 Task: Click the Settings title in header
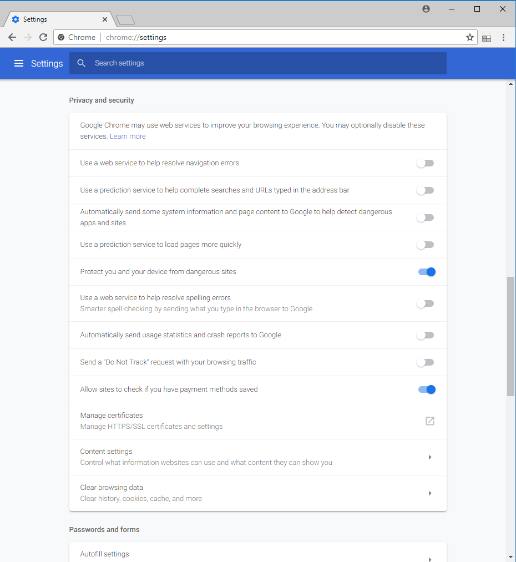pos(47,63)
